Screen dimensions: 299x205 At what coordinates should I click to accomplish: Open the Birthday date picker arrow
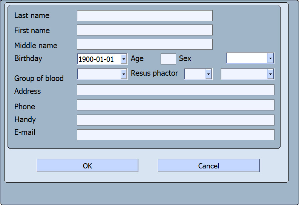coord(124,59)
